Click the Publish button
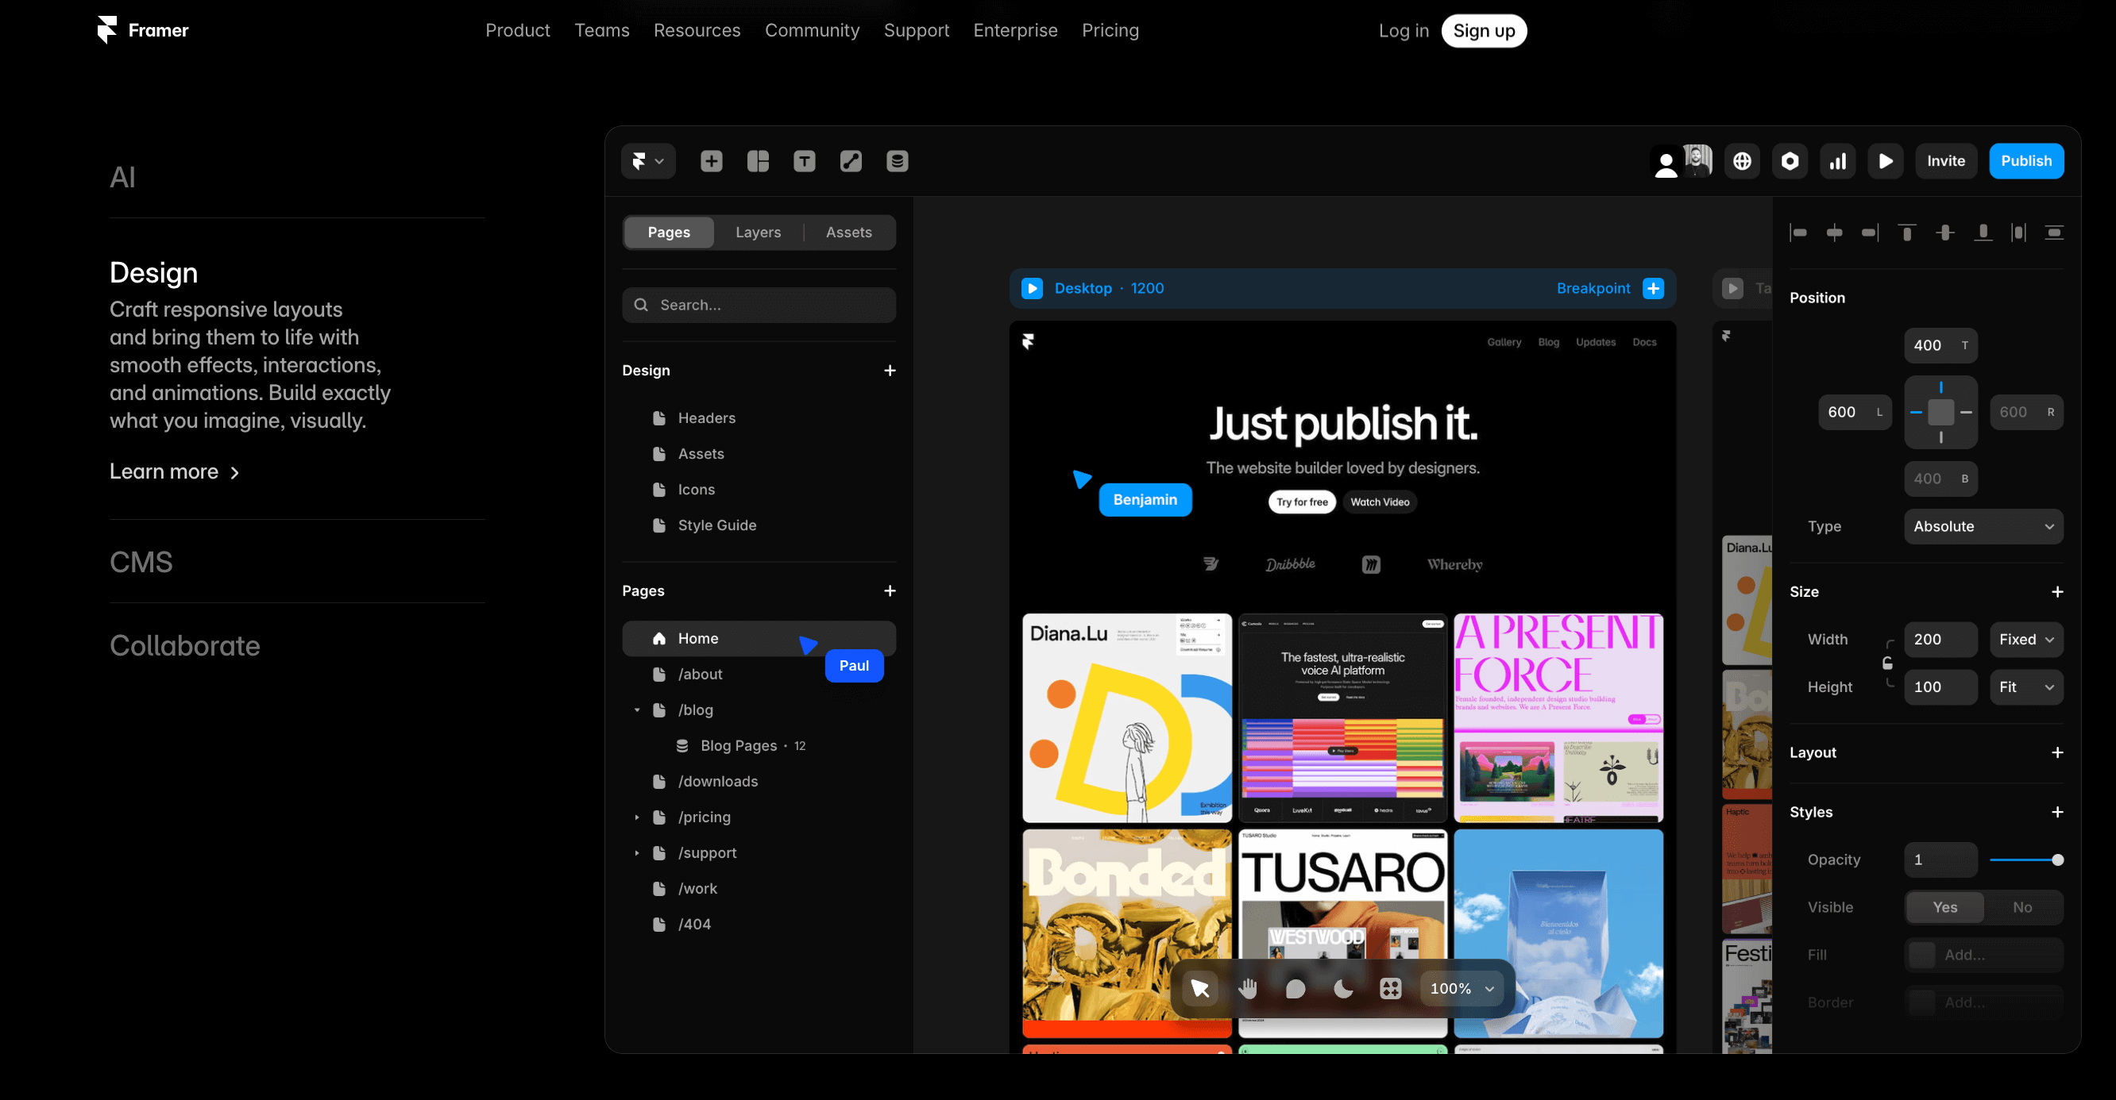The image size is (2116, 1100). [2026, 161]
